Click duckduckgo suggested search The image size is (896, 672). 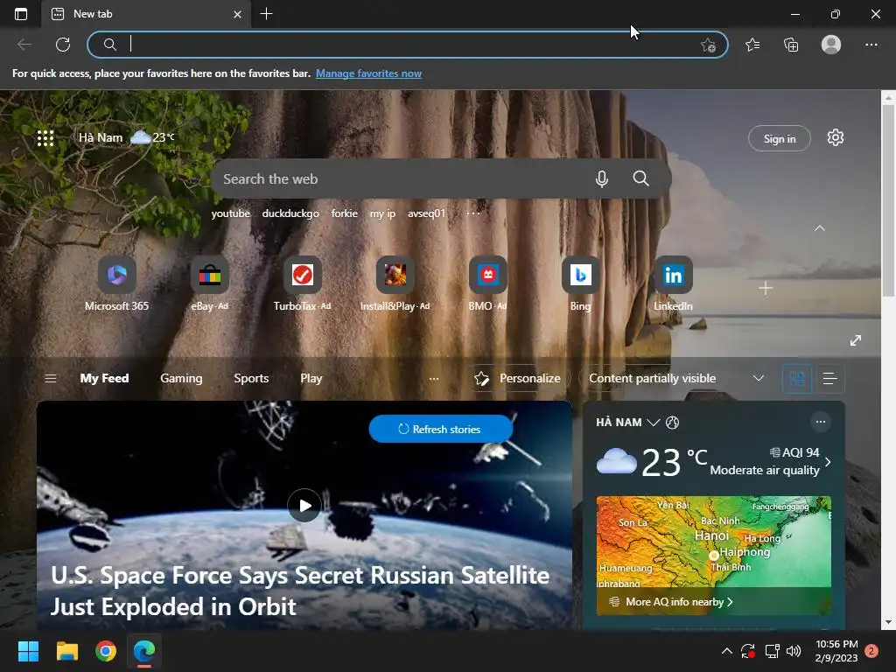290,213
